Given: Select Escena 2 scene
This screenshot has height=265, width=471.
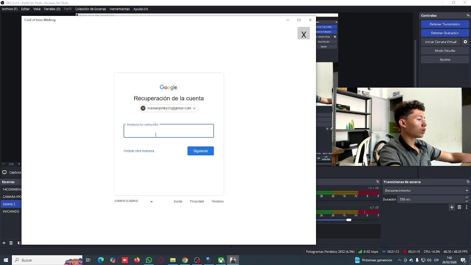Looking at the screenshot, I should coord(11,204).
